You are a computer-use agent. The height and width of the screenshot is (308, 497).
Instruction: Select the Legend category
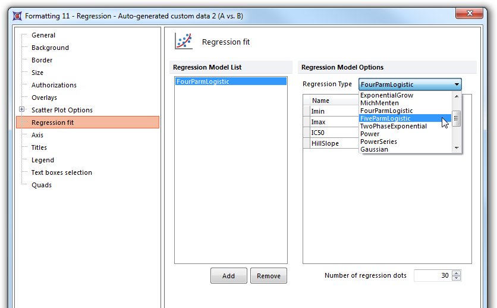[42, 160]
